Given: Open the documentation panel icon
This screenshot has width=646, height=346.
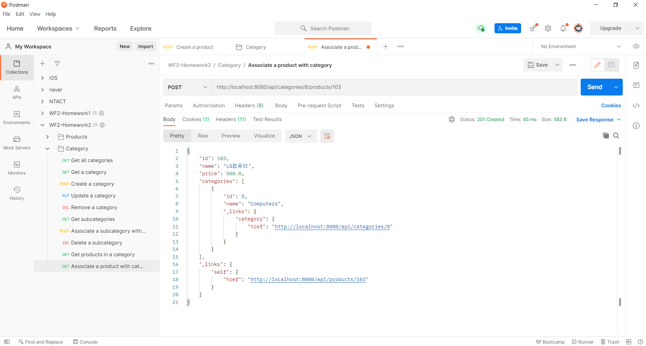Looking at the screenshot, I should [636, 65].
